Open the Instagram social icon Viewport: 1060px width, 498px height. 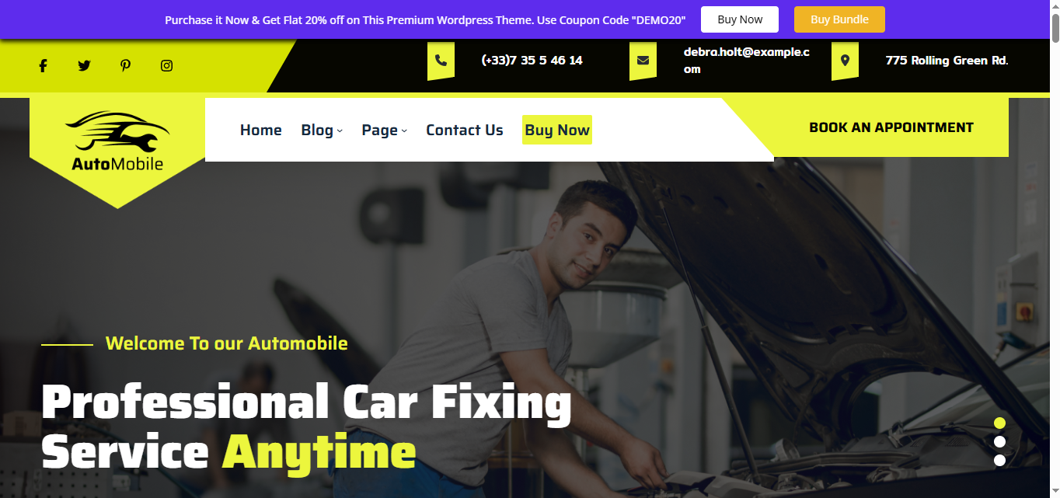[166, 66]
